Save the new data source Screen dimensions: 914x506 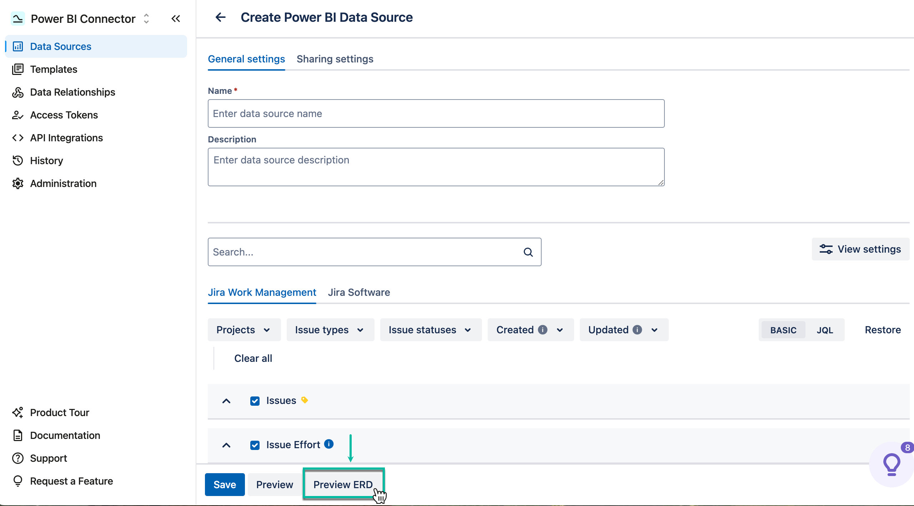[225, 484]
